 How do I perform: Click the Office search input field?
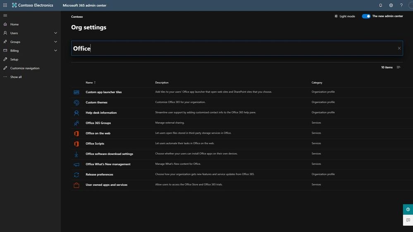pyautogui.click(x=232, y=48)
